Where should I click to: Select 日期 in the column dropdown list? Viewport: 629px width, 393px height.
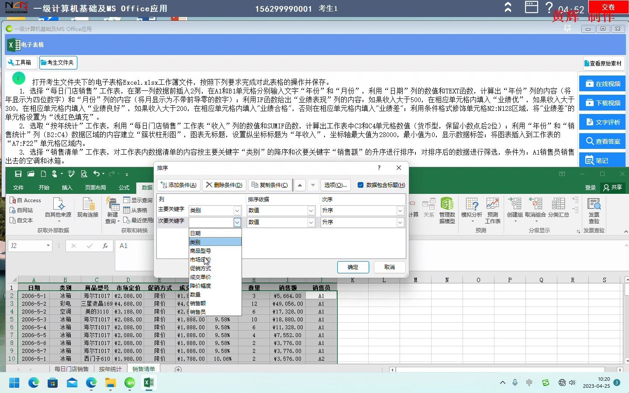(215, 233)
